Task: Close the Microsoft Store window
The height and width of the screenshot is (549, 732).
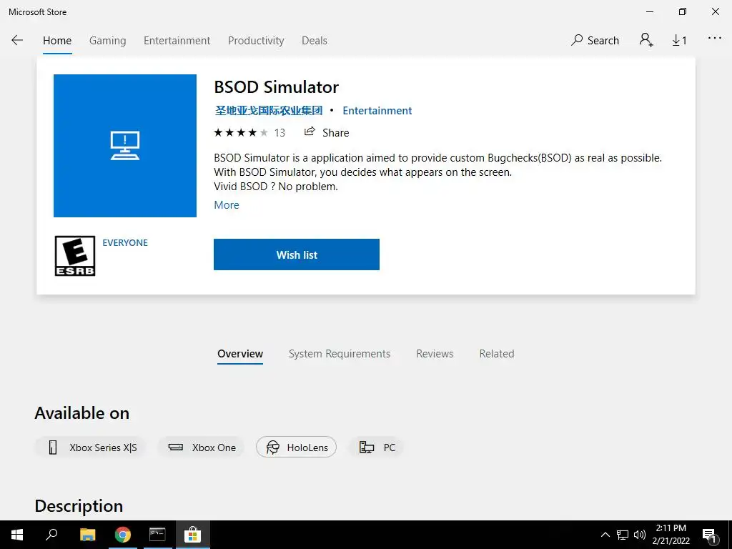Action: tap(715, 11)
